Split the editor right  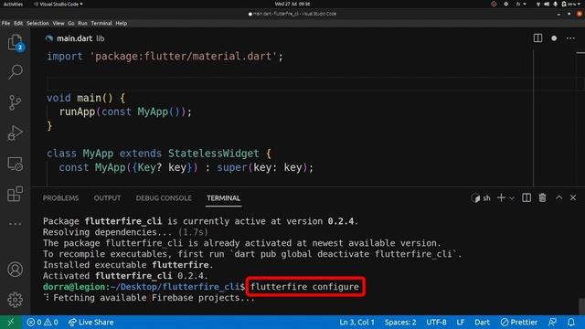[x=537, y=38]
